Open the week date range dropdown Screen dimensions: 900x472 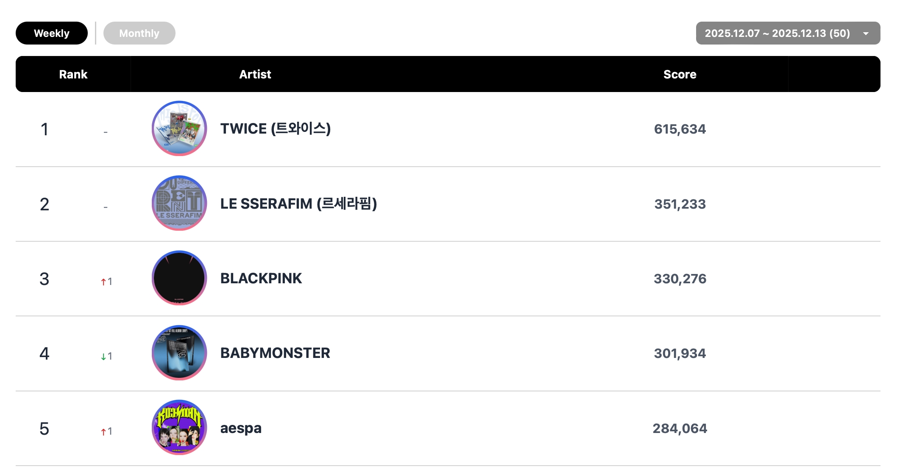pos(777,33)
